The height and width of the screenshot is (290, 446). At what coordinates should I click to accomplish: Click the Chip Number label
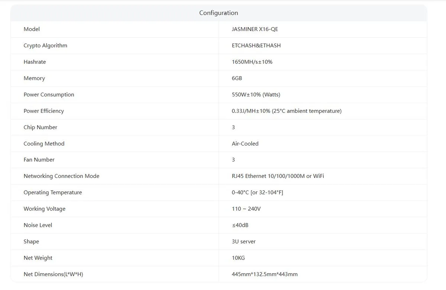[40, 127]
